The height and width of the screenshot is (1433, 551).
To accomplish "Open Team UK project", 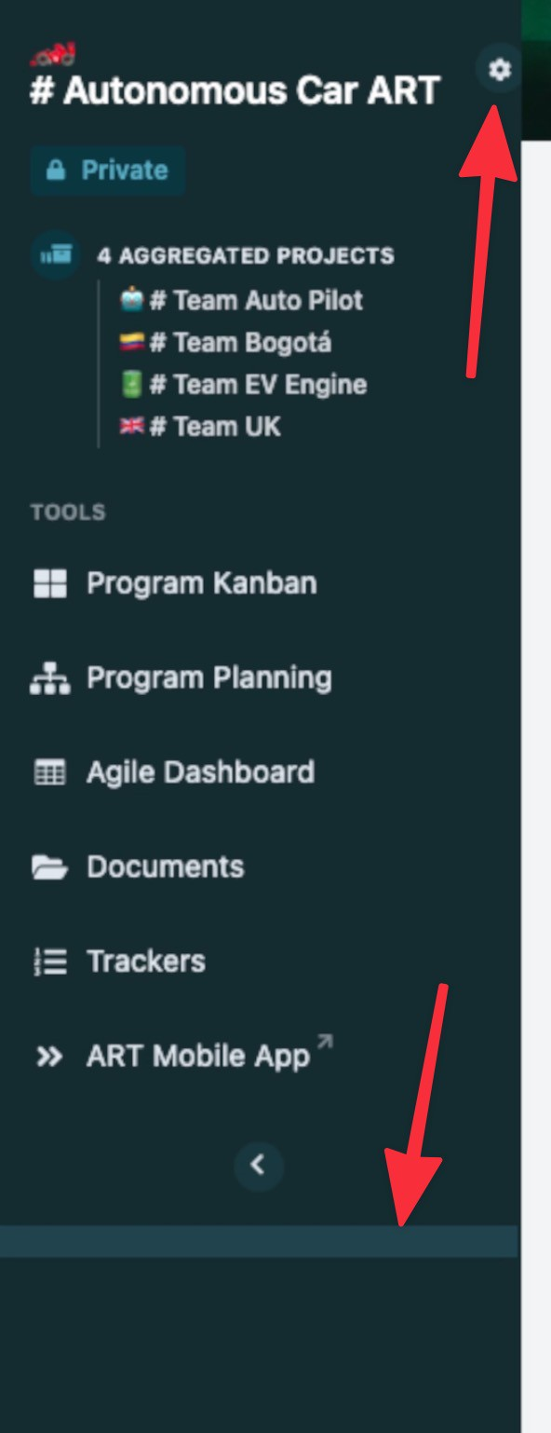I will [x=199, y=427].
